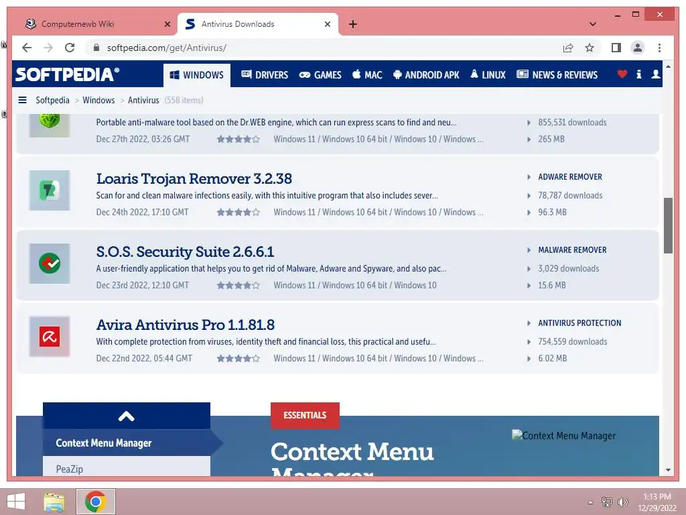The image size is (686, 515).
Task: Click the Avira Antivirus icon thumbnail
Action: (x=50, y=337)
